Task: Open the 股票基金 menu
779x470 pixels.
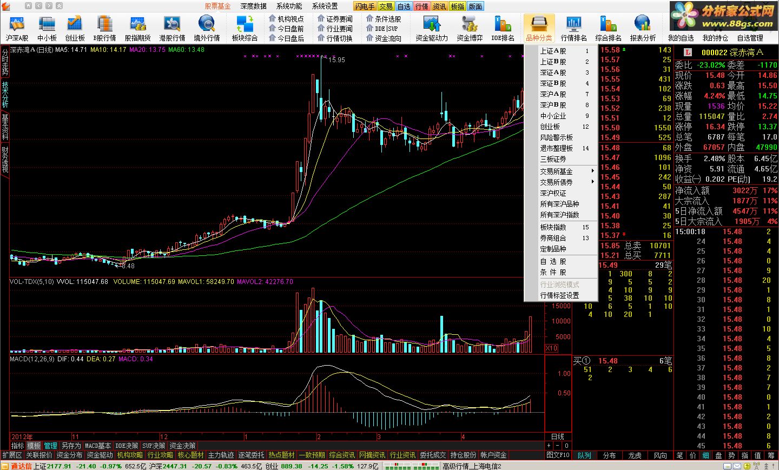Action: pos(217,6)
